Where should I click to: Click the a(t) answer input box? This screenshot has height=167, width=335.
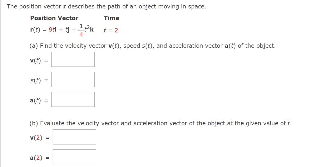73,99
